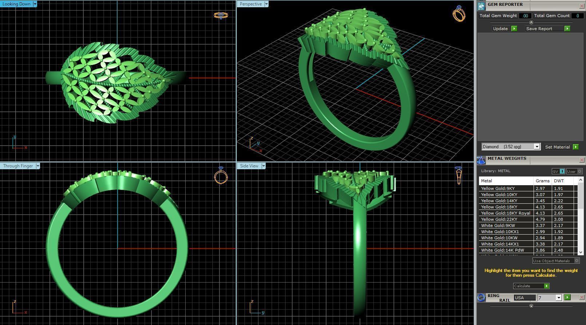Click the Metal column header

pyautogui.click(x=506, y=181)
